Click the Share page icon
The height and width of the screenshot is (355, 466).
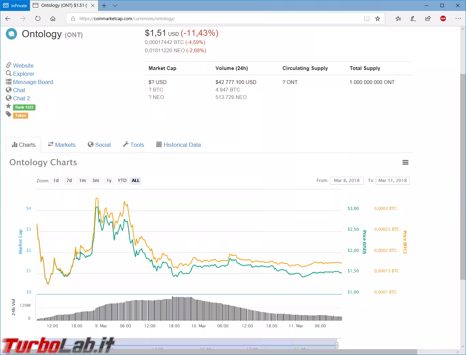[x=428, y=19]
